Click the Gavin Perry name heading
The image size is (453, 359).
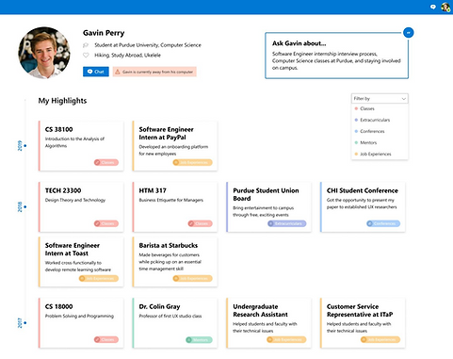104,33
